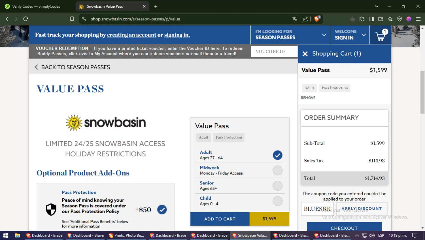Click the translate page icon

(295, 19)
